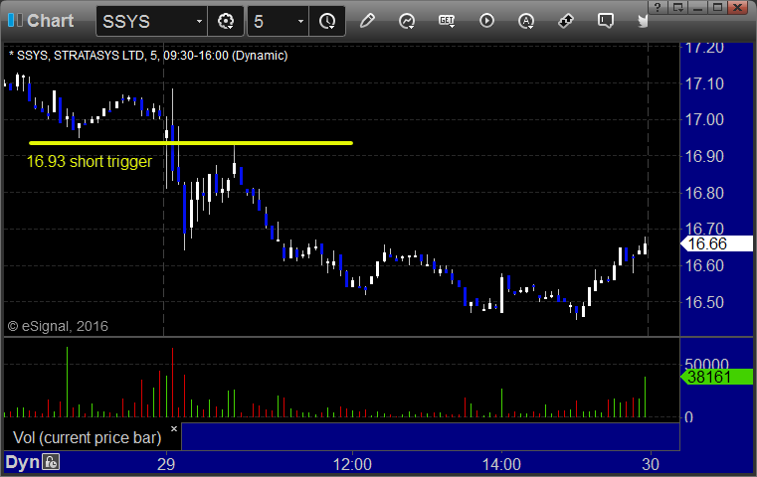Image resolution: width=757 pixels, height=477 pixels.
Task: Click the 'Vol (current price bar)' label
Action: 87,437
